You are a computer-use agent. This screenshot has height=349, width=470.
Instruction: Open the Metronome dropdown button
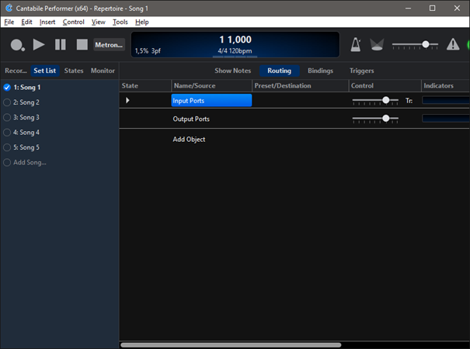[109, 45]
